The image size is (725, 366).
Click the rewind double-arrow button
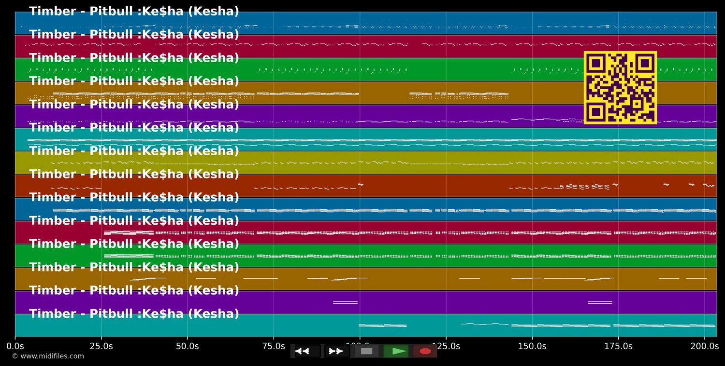[308, 351]
